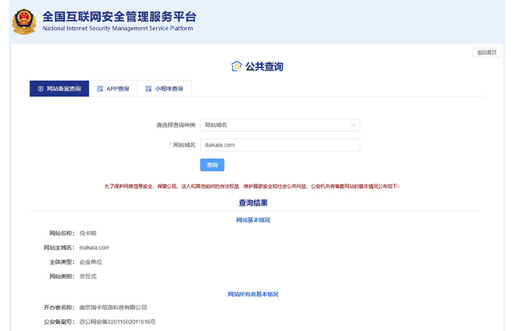
Task: Click grid icon in APP查询 tab
Action: point(100,88)
